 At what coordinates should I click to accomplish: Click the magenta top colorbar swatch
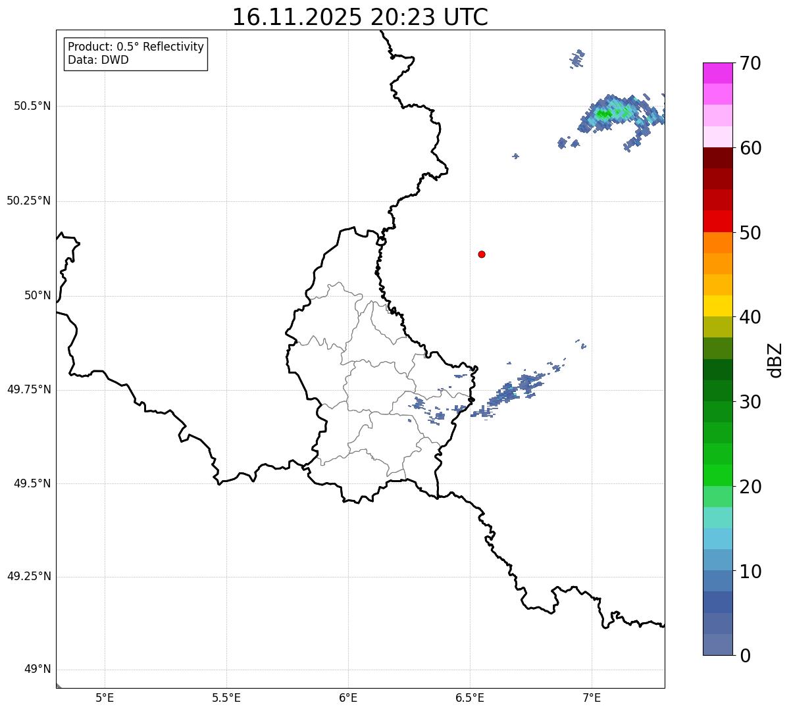[718, 73]
